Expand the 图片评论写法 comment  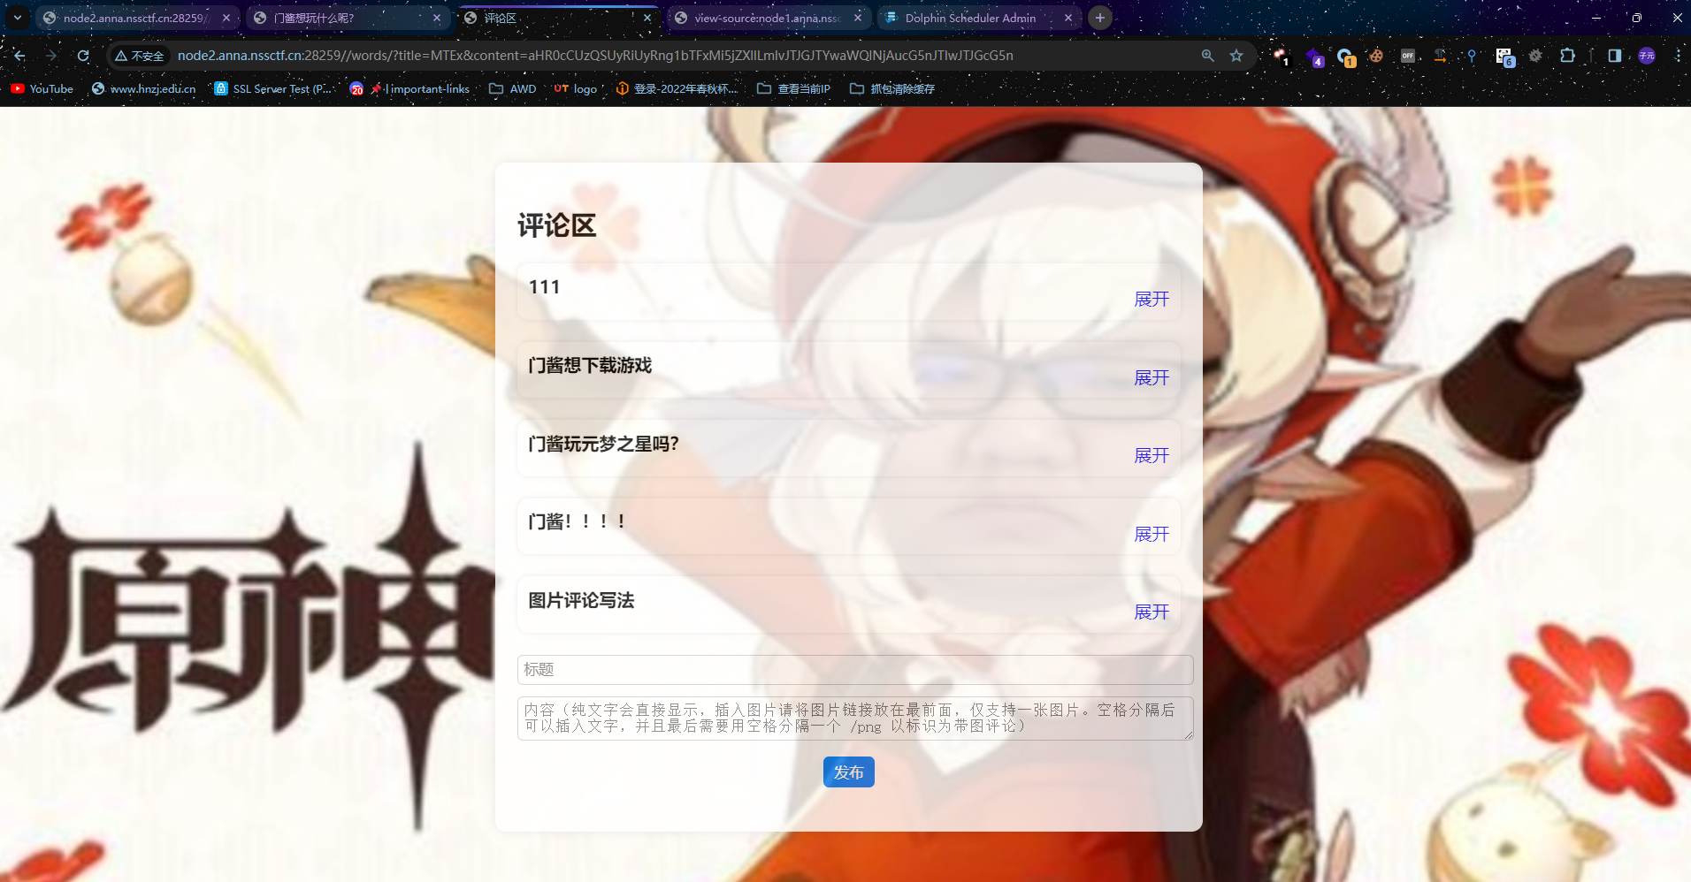(x=1152, y=612)
